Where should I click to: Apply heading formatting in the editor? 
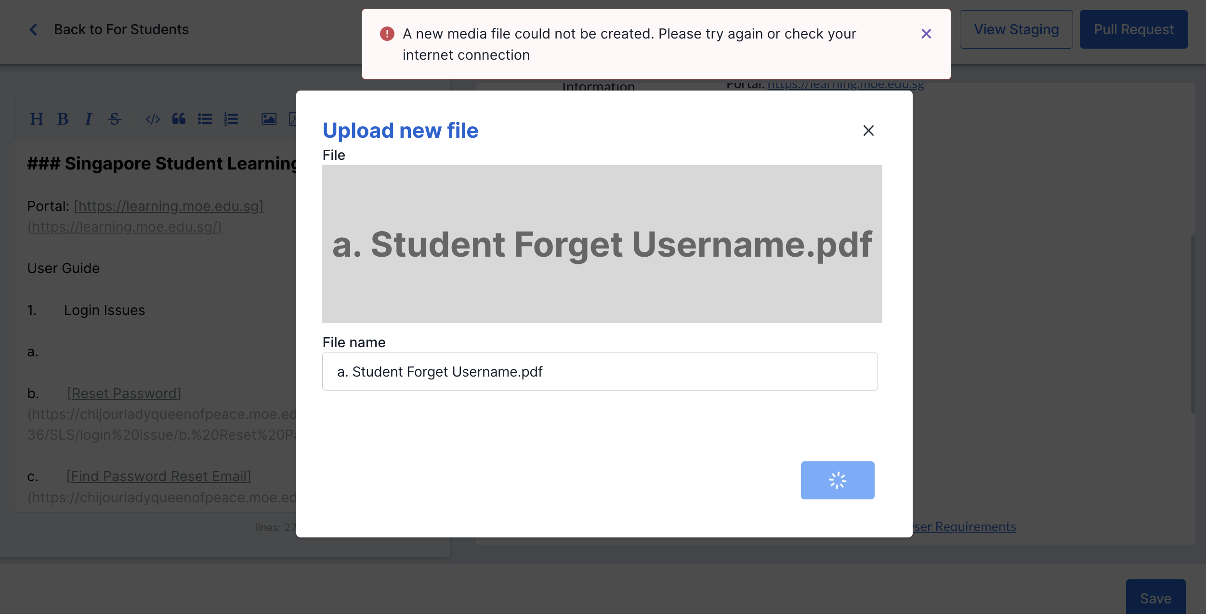click(37, 119)
